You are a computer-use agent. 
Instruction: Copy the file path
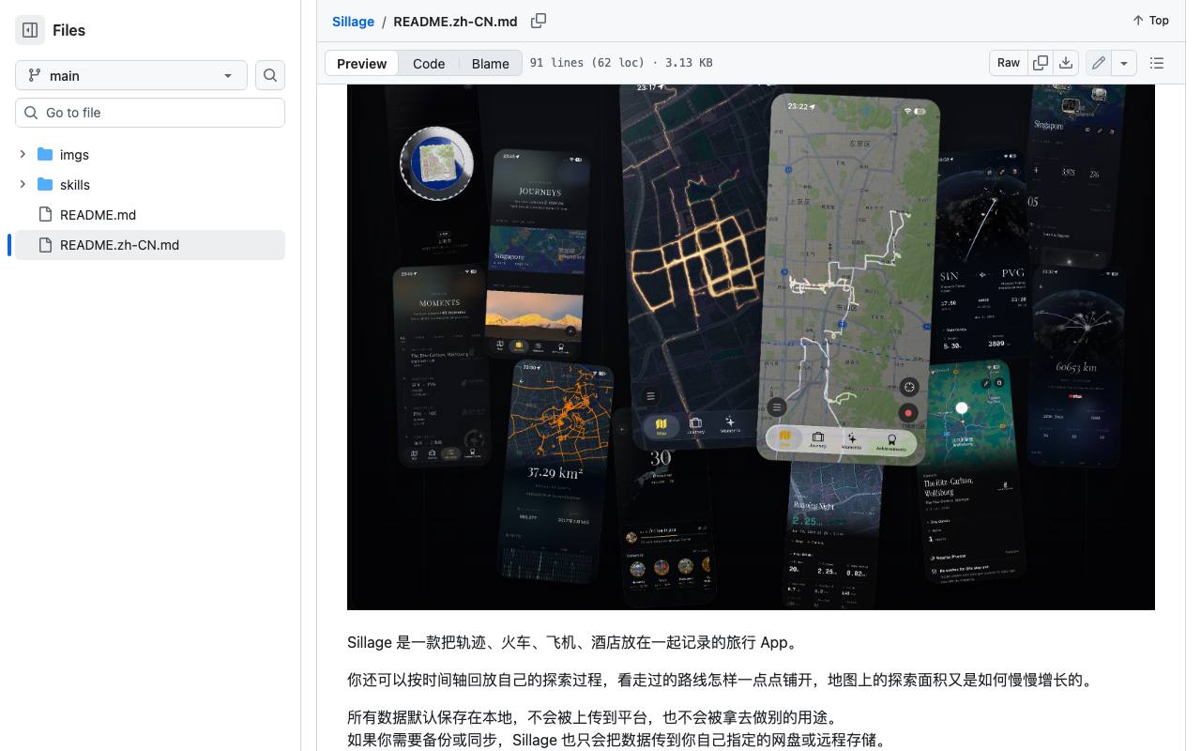(x=539, y=21)
